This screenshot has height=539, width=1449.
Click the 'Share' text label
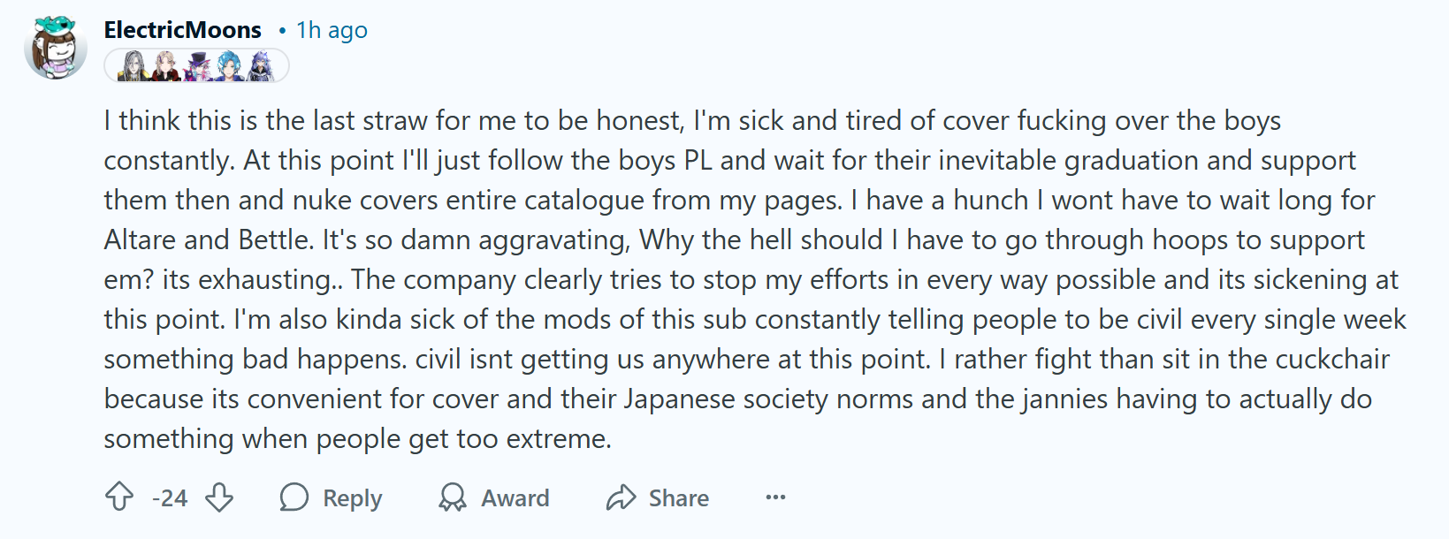[678, 498]
